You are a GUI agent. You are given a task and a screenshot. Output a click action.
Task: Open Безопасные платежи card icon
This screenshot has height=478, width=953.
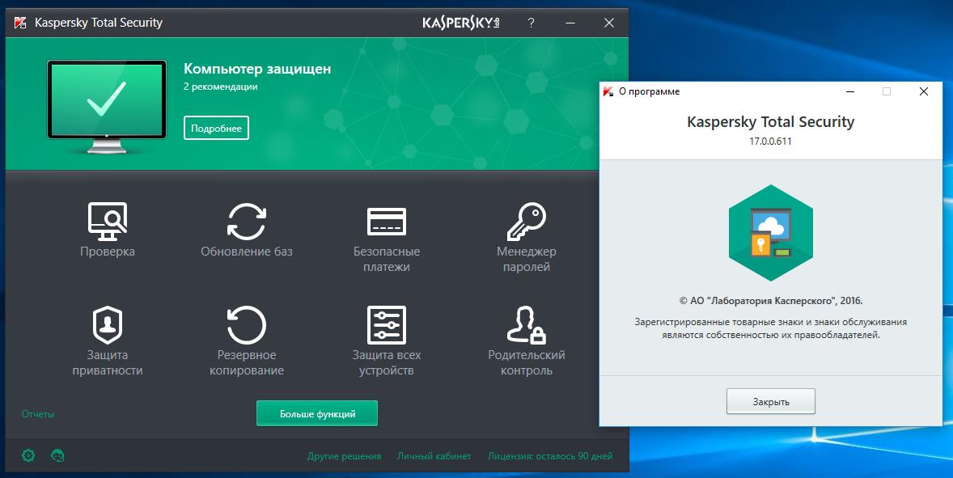[387, 221]
